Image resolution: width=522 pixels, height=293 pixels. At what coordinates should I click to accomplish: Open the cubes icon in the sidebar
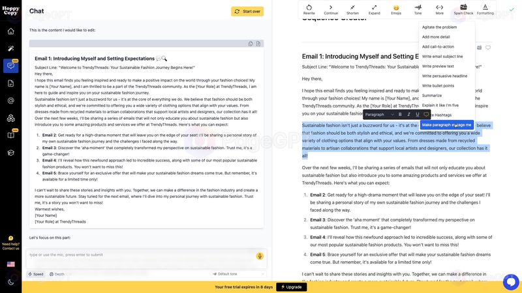(10, 118)
